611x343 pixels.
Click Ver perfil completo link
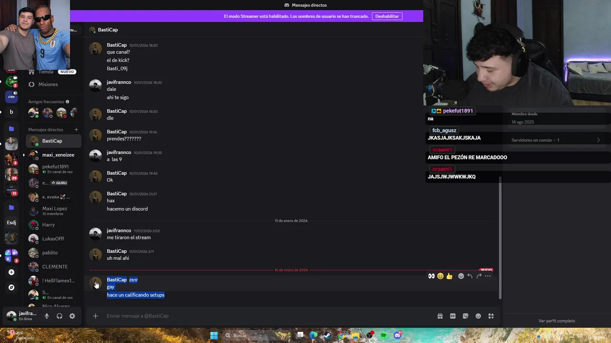click(x=557, y=321)
